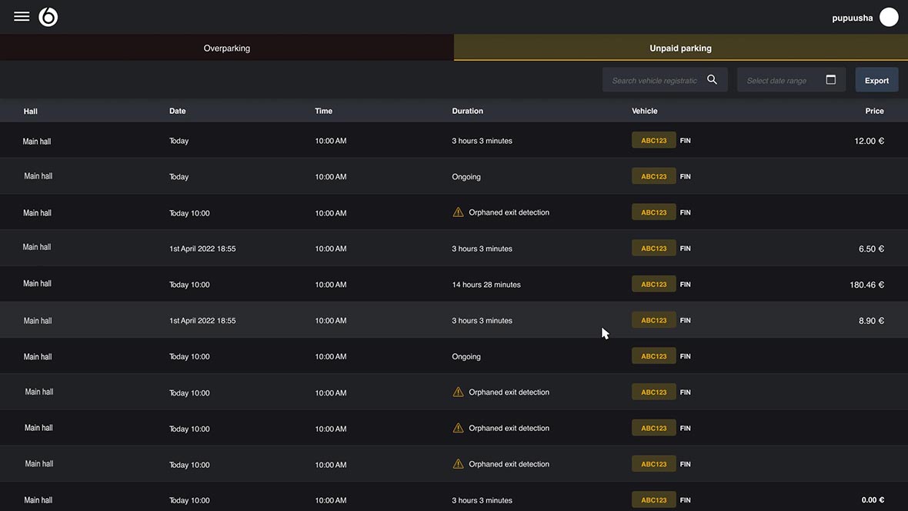Screen dimensions: 908x511
Task: Open the calendar icon in the date range field
Action: coord(832,78)
